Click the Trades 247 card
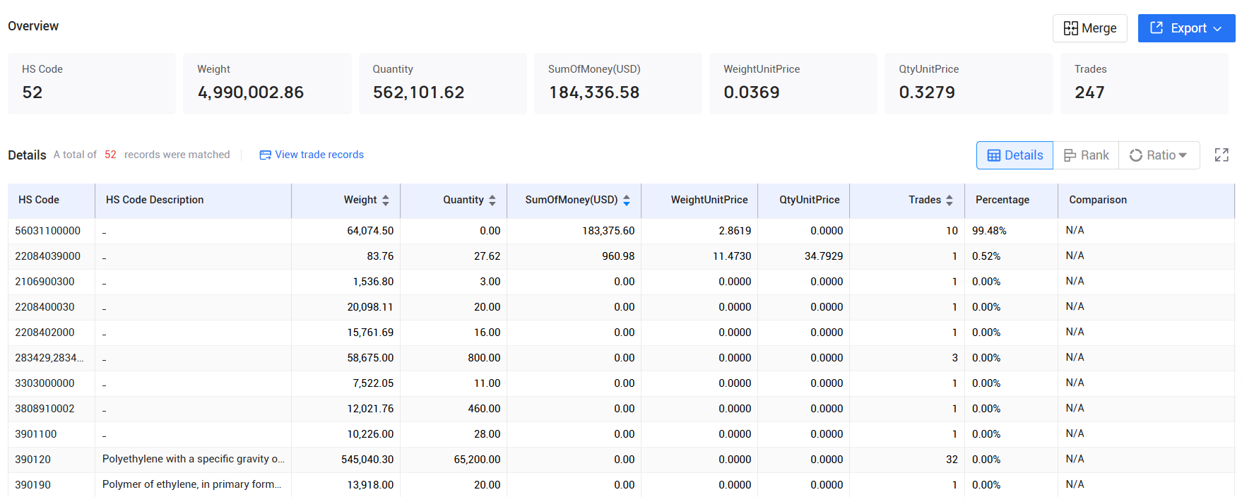Image resolution: width=1242 pixels, height=497 pixels. pos(1145,83)
